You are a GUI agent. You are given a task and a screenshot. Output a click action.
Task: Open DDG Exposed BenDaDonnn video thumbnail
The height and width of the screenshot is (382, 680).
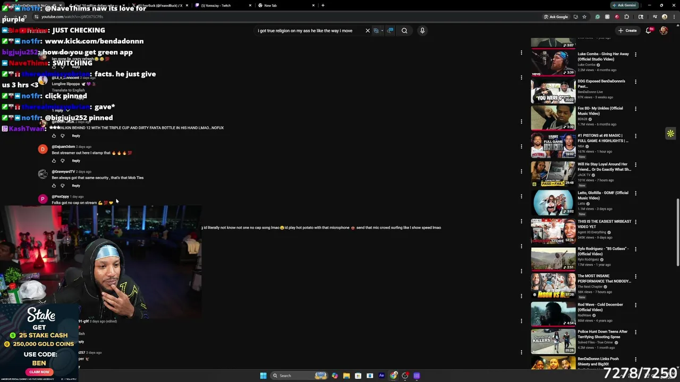(553, 91)
